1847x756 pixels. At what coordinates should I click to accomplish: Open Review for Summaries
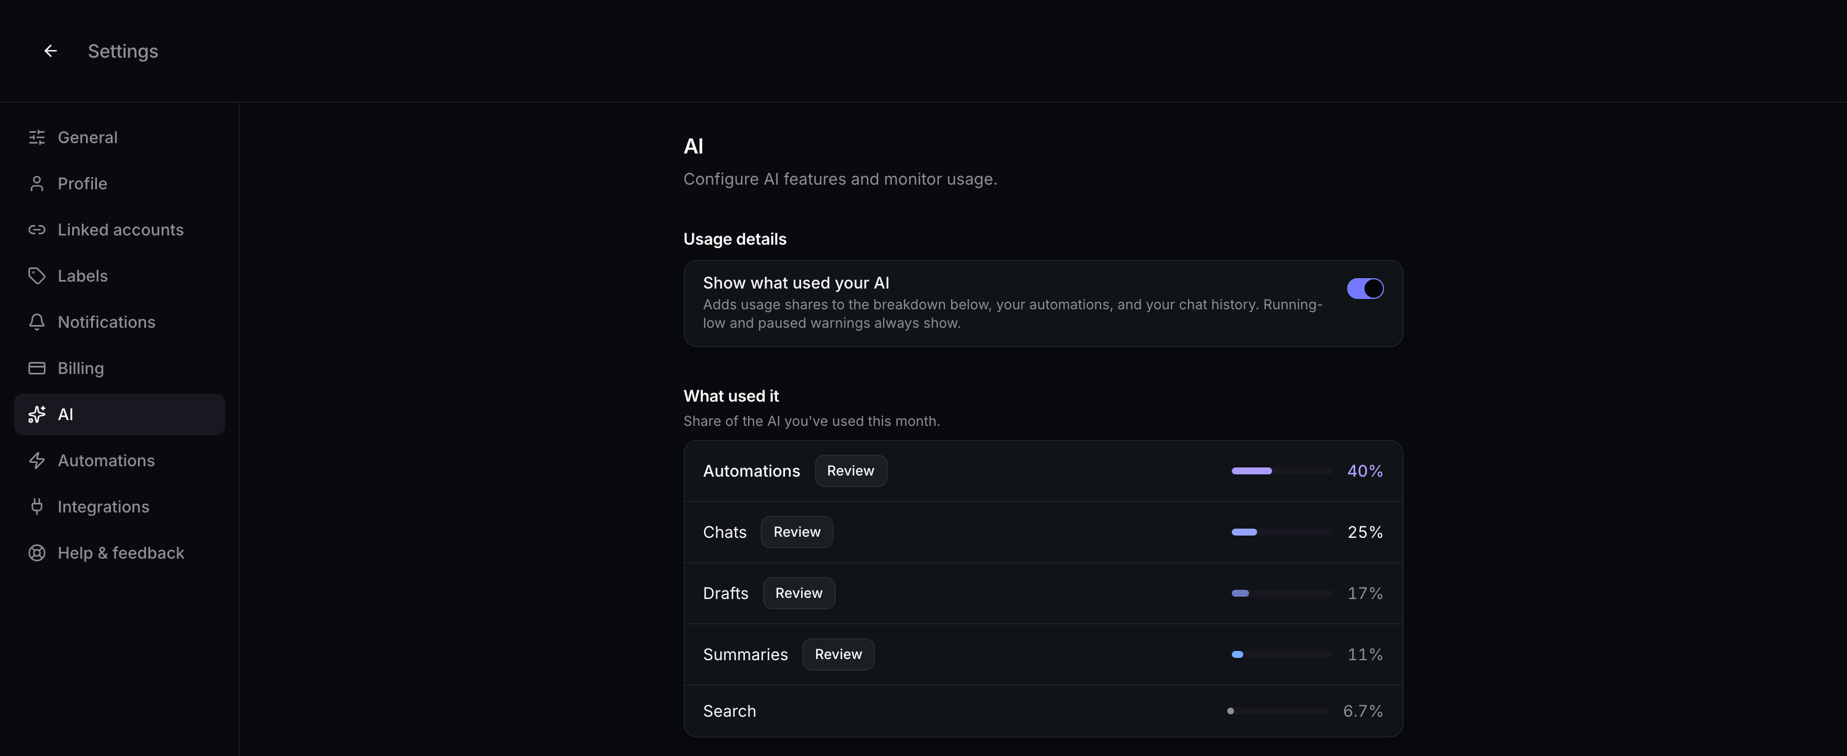(838, 654)
